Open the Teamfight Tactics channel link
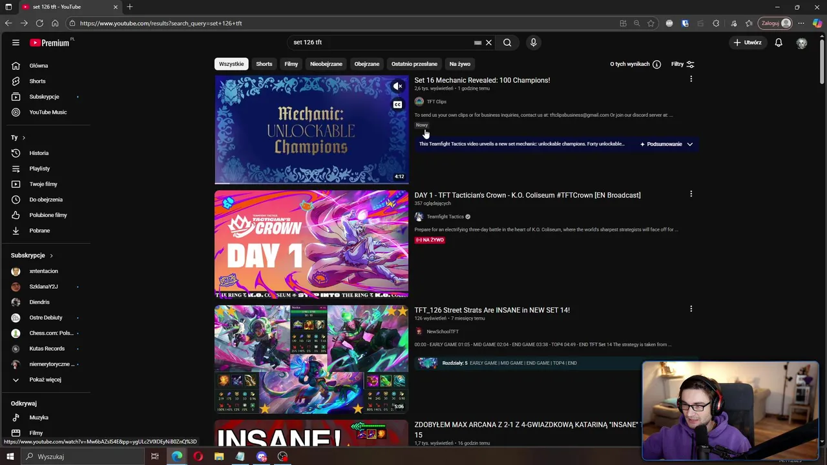The image size is (827, 465). click(x=445, y=217)
